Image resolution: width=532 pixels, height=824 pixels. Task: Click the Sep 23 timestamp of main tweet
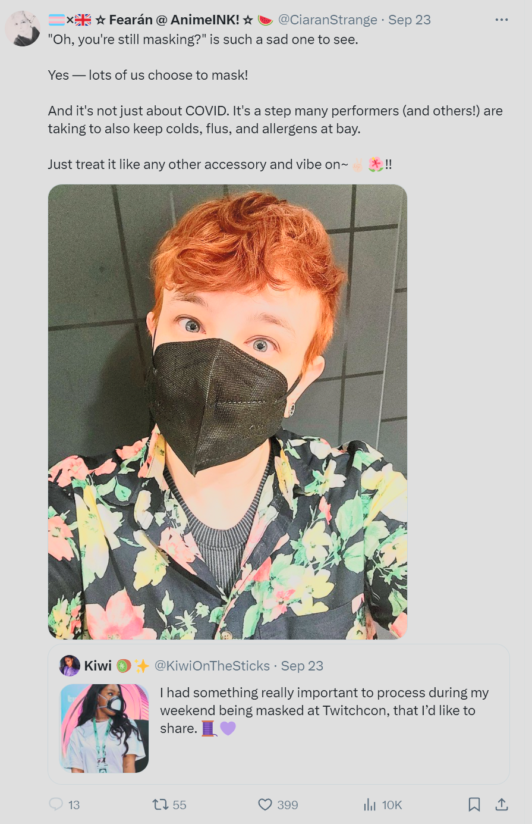410,20
